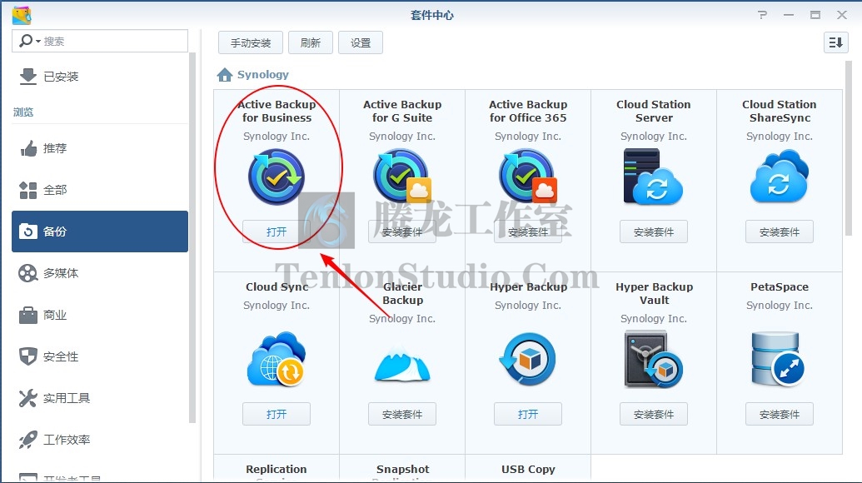Click the USB Copy package title
This screenshot has height=483, width=862.
tap(528, 470)
